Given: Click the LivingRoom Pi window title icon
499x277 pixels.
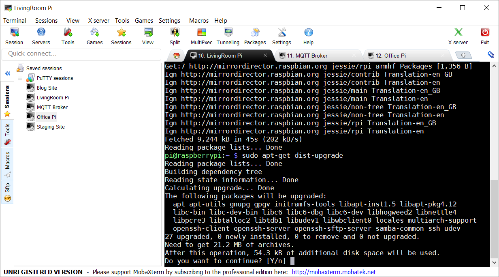Looking at the screenshot, I should point(8,8).
